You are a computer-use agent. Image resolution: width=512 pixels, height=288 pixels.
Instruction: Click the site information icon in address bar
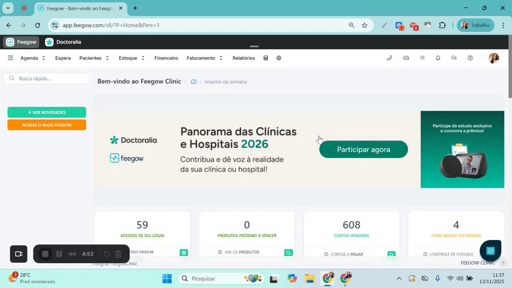(x=55, y=25)
